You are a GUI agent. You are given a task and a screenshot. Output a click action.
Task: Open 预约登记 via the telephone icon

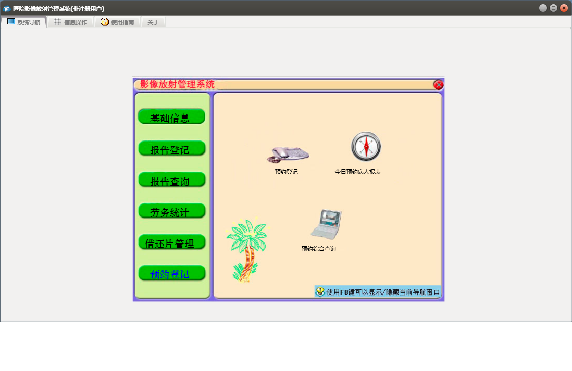coord(288,153)
